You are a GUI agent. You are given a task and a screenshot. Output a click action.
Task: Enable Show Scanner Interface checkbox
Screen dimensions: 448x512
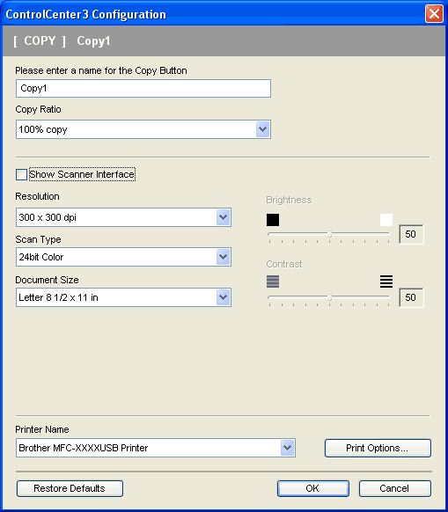coord(22,174)
